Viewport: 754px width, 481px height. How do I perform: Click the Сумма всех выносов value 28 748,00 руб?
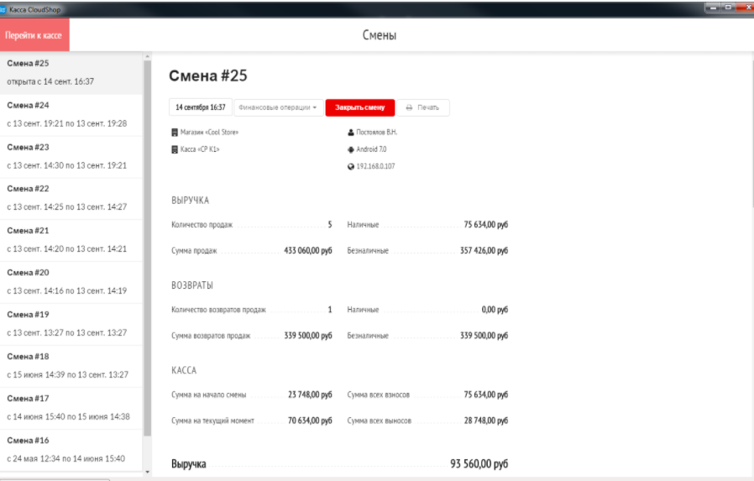point(485,421)
